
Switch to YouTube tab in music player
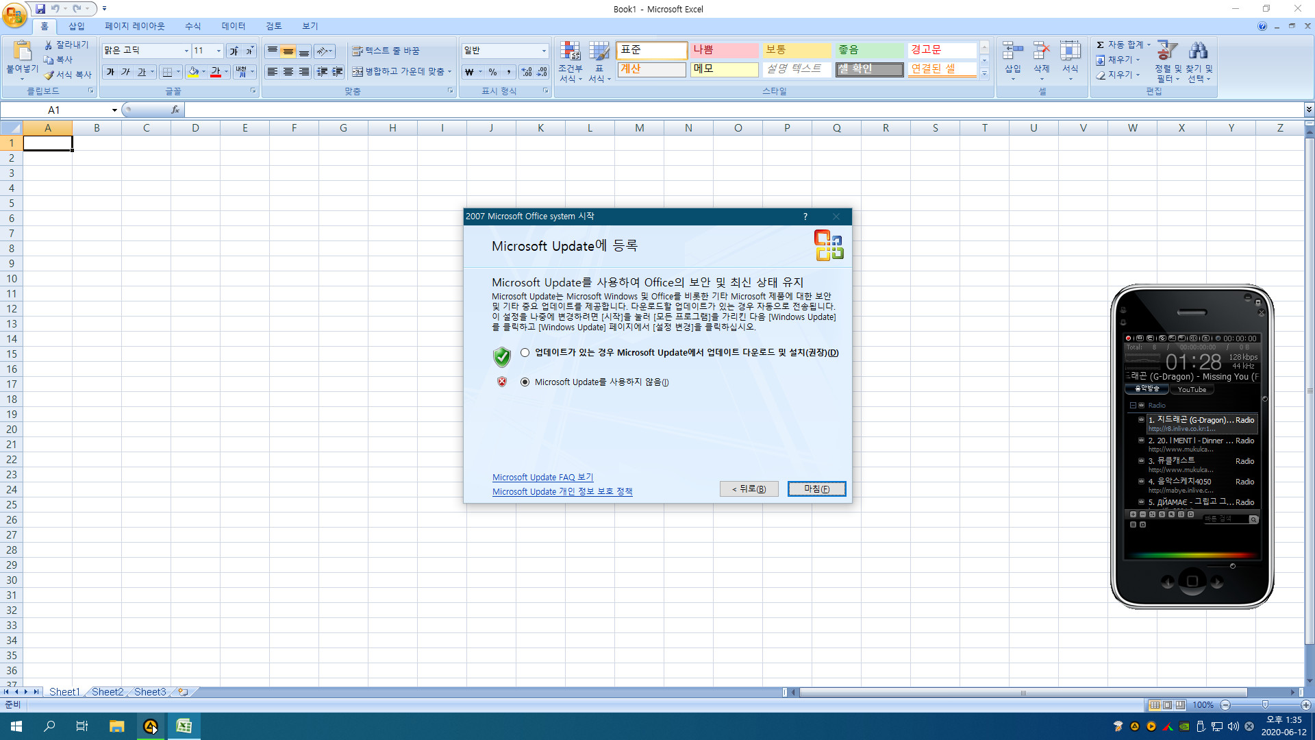point(1192,390)
